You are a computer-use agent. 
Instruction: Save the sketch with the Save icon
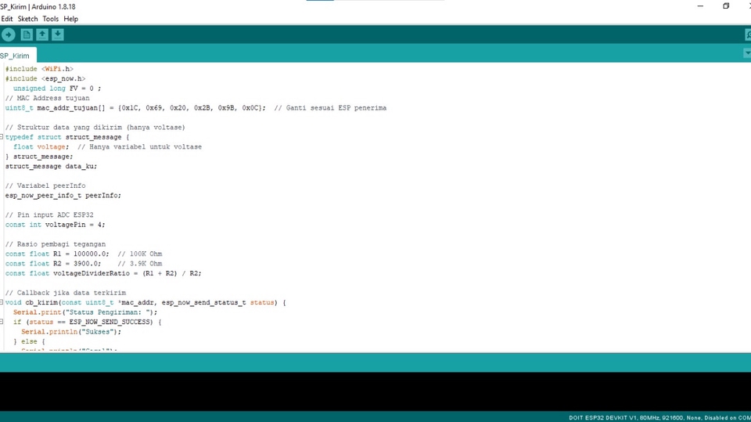click(58, 34)
